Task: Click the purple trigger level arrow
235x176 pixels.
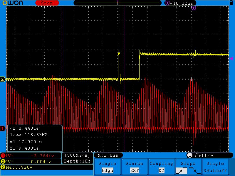Action: pos(231,58)
